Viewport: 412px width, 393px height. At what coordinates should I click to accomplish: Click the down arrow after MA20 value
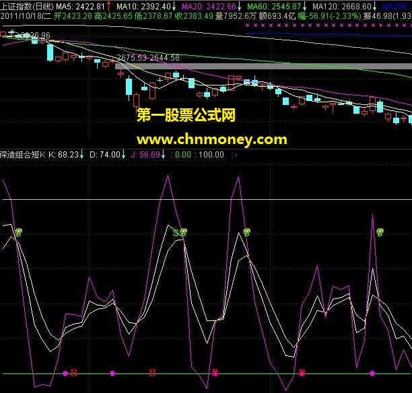240,6
